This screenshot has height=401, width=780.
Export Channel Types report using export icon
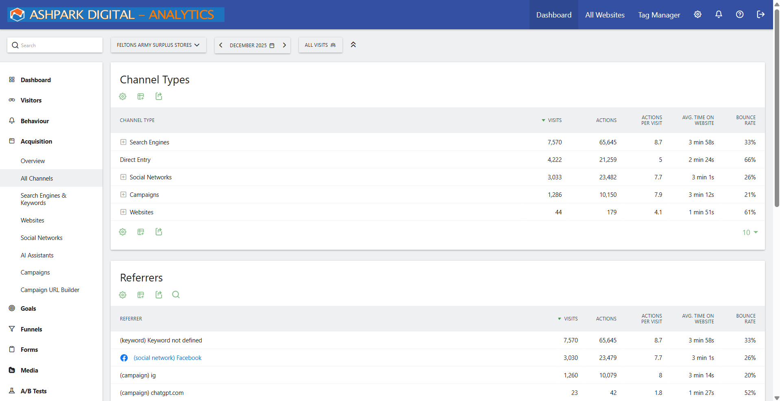159,96
